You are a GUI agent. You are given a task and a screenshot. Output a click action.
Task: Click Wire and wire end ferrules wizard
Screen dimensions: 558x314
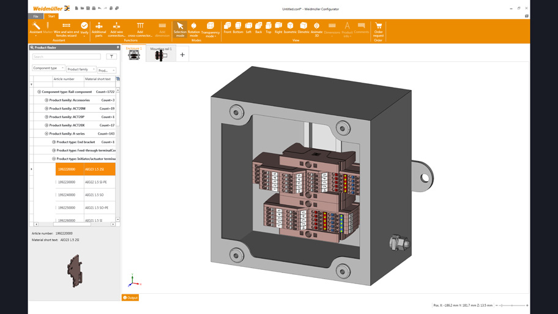[66, 29]
